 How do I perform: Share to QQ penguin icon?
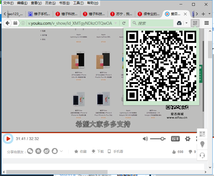[55, 151]
